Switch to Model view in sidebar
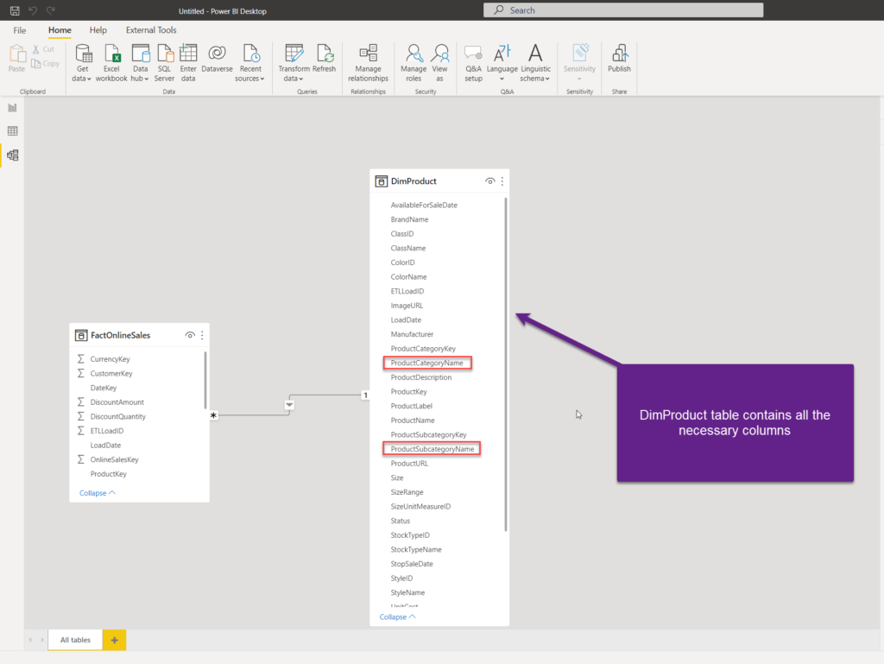 (x=12, y=155)
